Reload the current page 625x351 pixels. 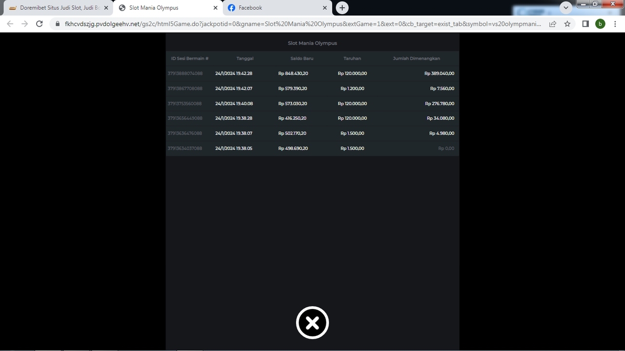click(x=40, y=24)
